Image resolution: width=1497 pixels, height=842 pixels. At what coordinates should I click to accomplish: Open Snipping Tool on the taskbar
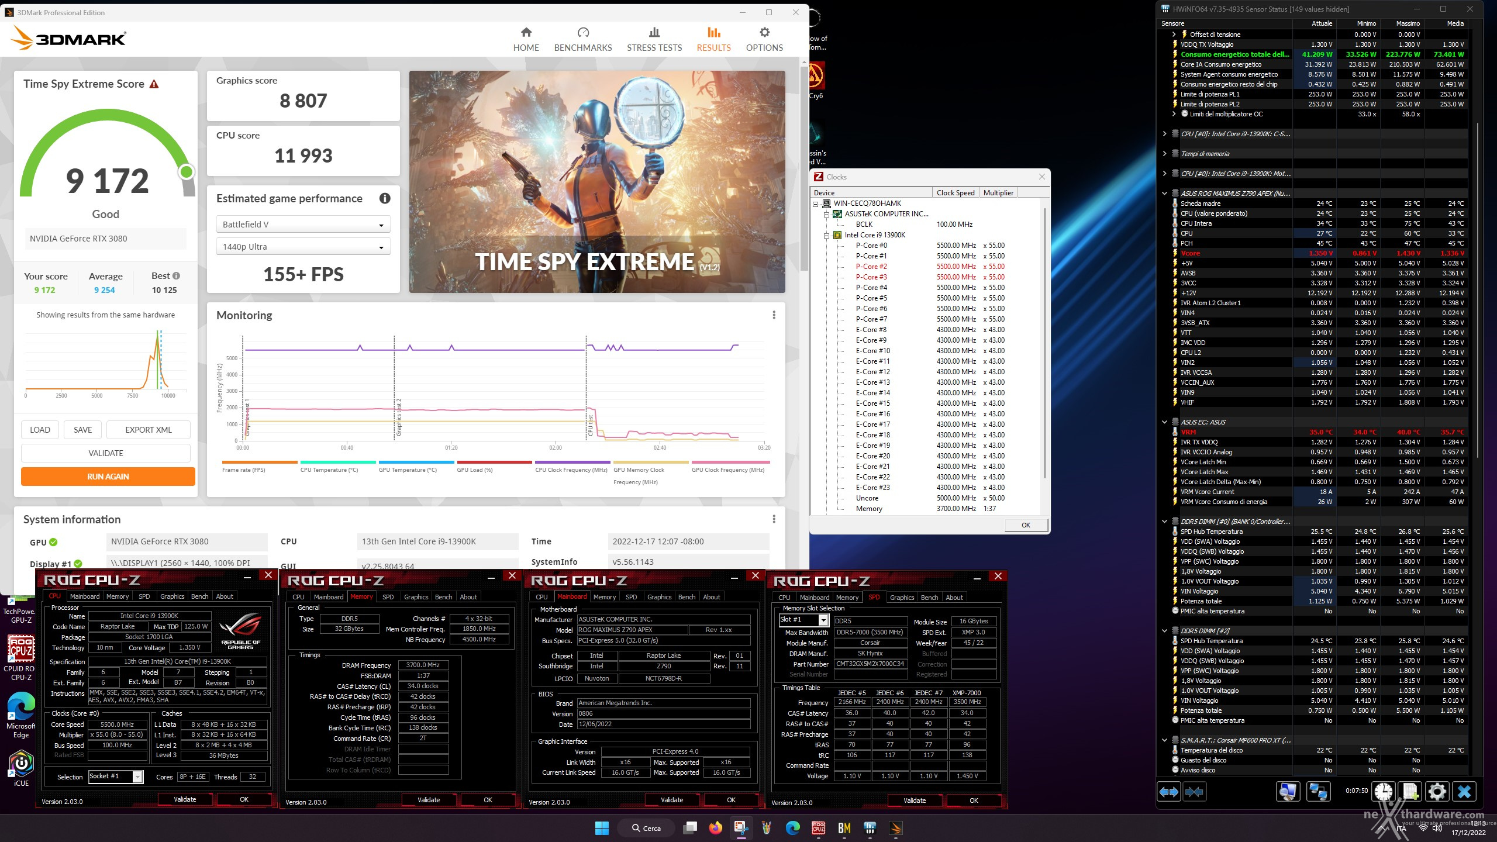point(741,828)
